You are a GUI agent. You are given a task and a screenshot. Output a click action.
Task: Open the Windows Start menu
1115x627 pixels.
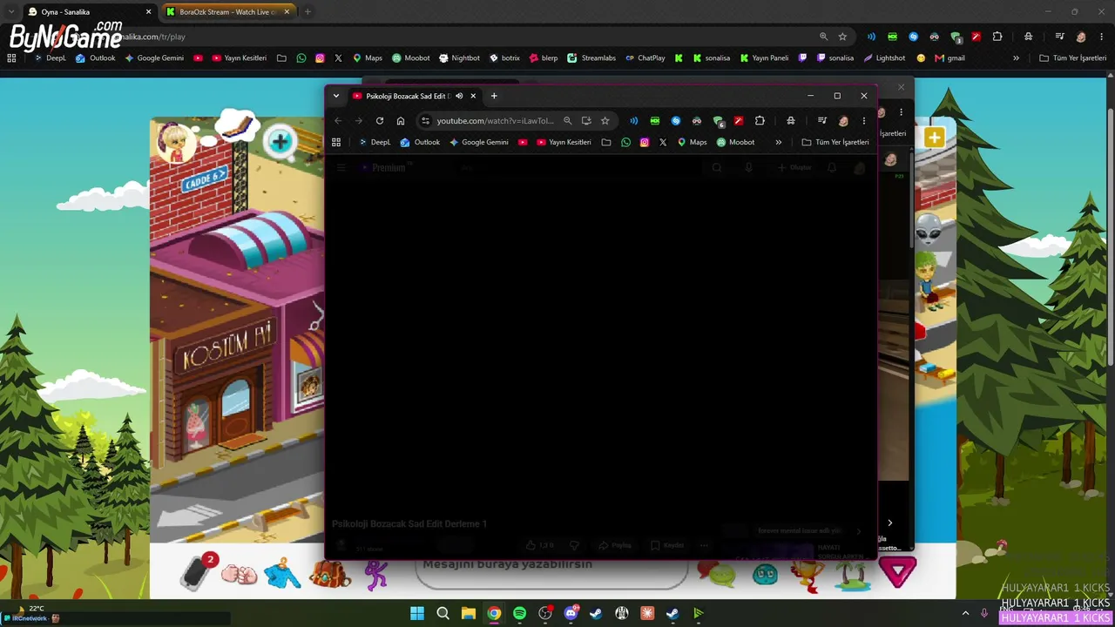417,613
